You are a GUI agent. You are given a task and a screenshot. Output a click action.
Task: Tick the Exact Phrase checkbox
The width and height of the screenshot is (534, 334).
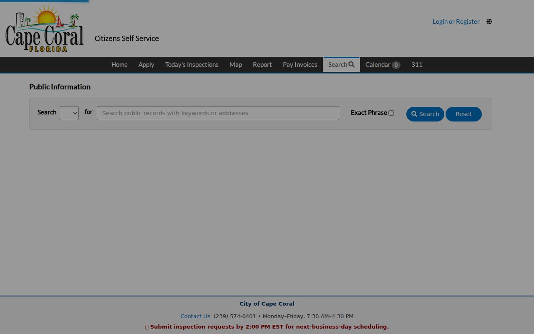pos(391,113)
